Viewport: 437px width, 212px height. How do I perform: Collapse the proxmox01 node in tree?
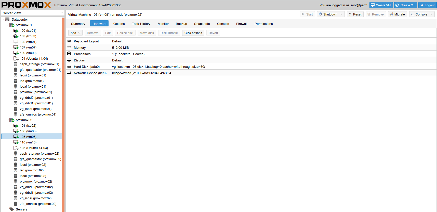pyautogui.click(x=7, y=25)
